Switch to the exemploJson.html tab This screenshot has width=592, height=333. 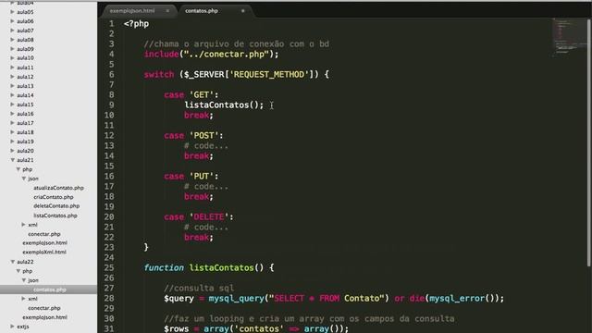[x=132, y=11]
